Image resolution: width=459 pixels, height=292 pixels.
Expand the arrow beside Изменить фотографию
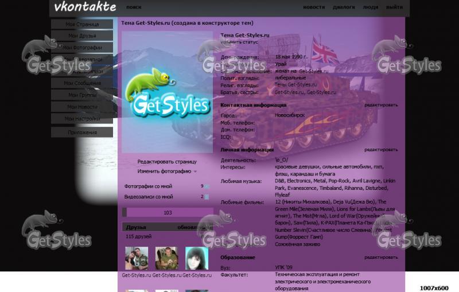point(195,172)
